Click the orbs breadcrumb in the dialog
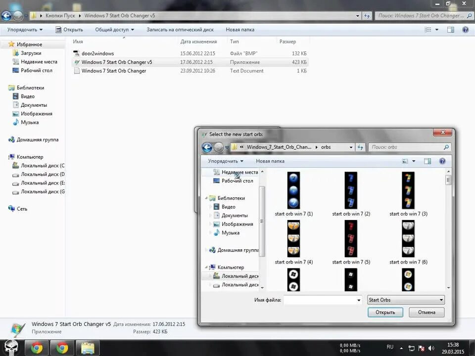475x356 pixels. click(326, 147)
